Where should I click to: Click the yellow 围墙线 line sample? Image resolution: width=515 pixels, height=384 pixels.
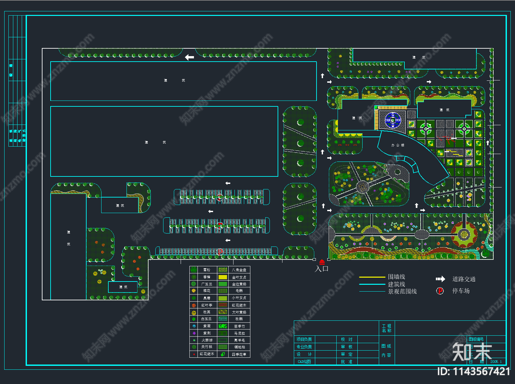coord(372,277)
